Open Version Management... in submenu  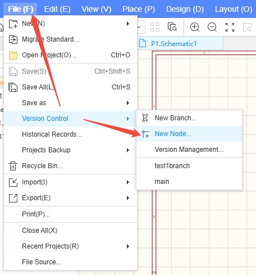tap(189, 150)
